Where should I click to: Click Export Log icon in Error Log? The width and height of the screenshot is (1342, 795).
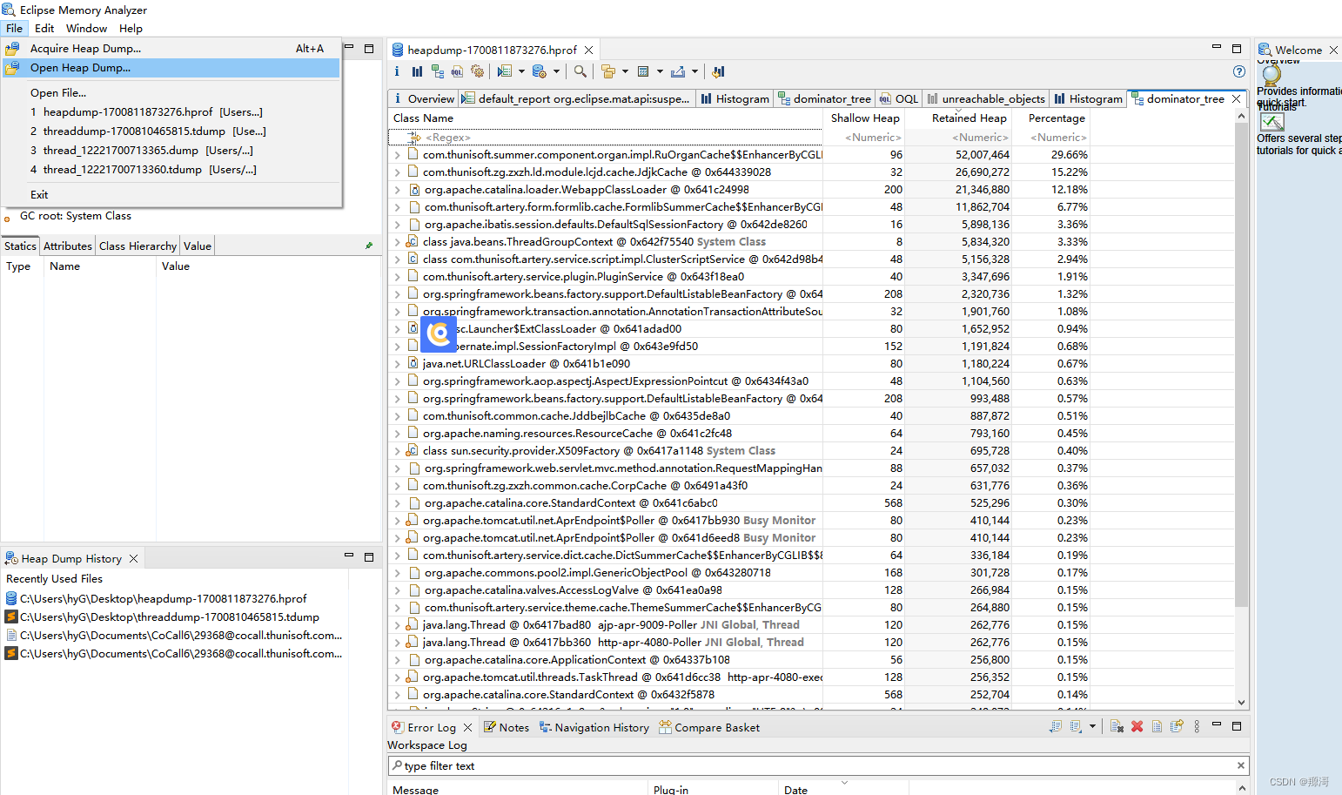pyautogui.click(x=1056, y=726)
